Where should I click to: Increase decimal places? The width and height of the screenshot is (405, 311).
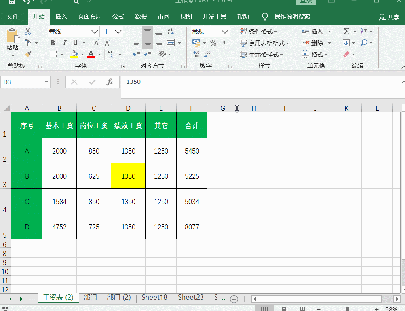pyautogui.click(x=196, y=54)
